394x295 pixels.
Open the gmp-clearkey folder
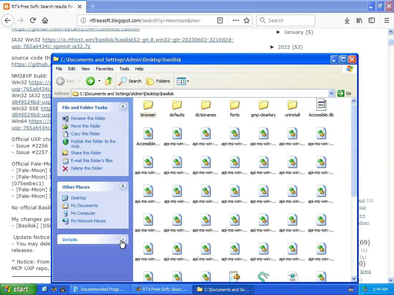coord(263,108)
